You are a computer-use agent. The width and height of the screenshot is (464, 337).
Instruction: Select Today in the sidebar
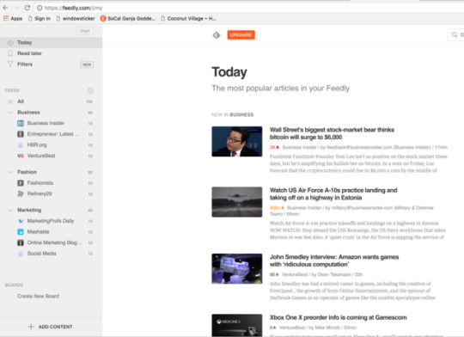pos(51,42)
